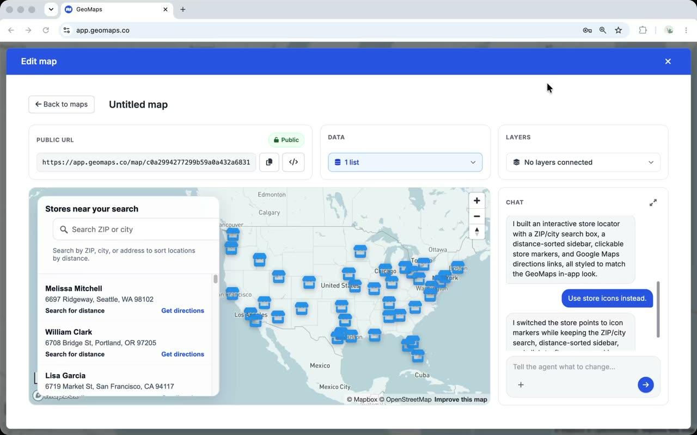Open the Data dropdown showing 1 list
This screenshot has width=697, height=435.
pyautogui.click(x=405, y=162)
